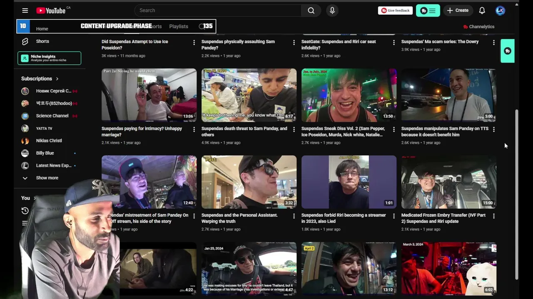This screenshot has height=299, width=533.
Task: Open title 'SeatGate: Suspendas and Riri car seat'
Action: [339, 44]
